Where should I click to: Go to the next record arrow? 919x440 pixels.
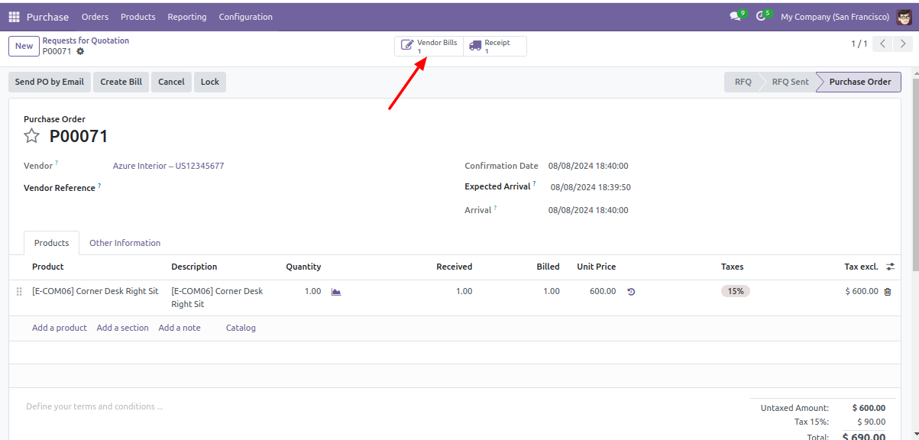point(902,44)
